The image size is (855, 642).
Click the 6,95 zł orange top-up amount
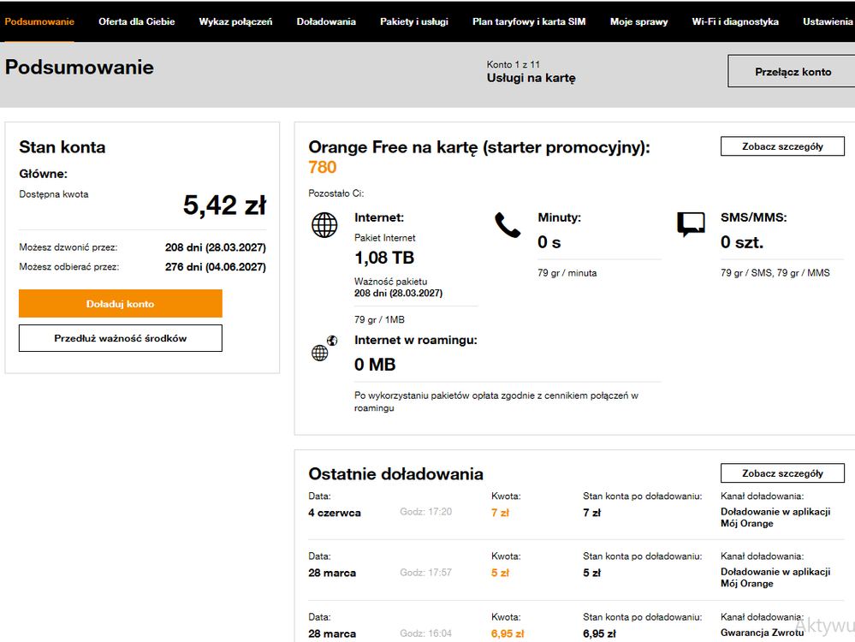pyautogui.click(x=508, y=633)
